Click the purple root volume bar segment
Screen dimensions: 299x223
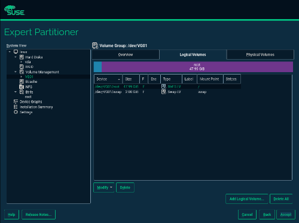(x=197, y=67)
